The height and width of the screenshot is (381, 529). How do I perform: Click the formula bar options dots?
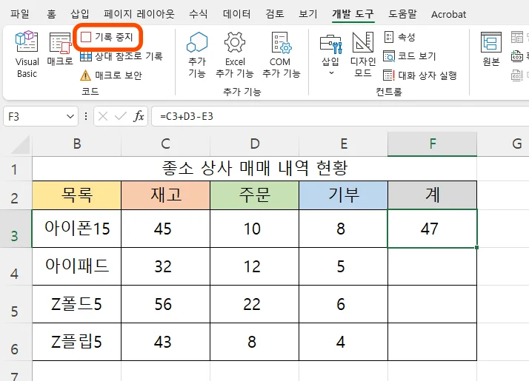(x=86, y=117)
